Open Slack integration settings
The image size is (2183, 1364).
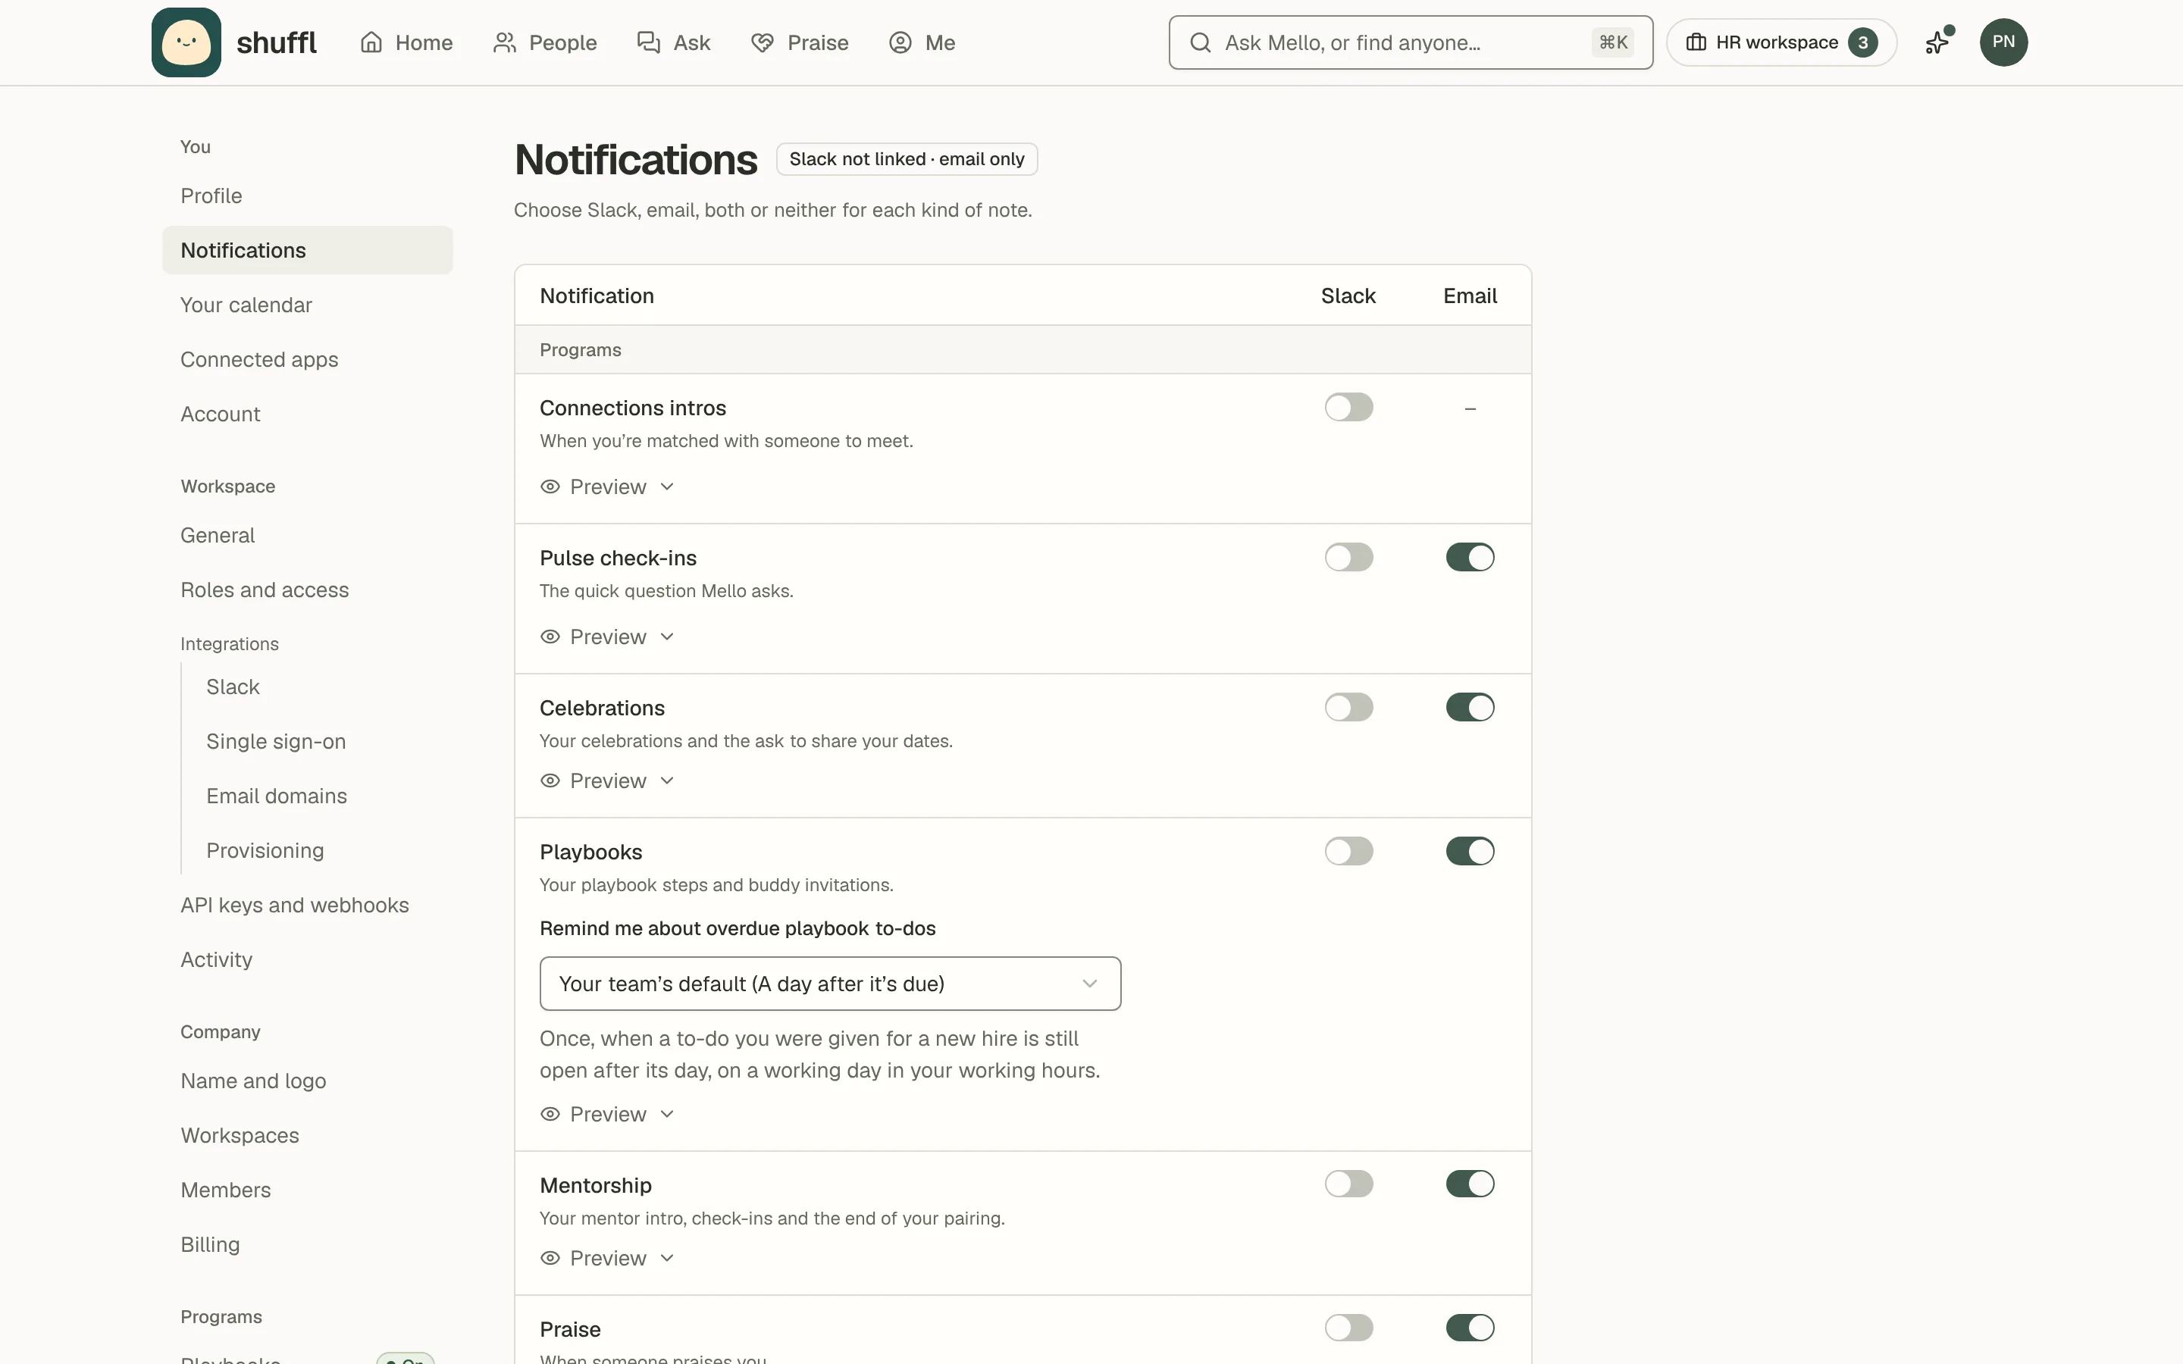[x=320, y=687]
